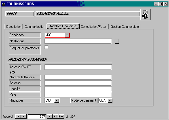This screenshot has width=169, height=120.
Task: Click the record number box
Action: click(x=37, y=116)
